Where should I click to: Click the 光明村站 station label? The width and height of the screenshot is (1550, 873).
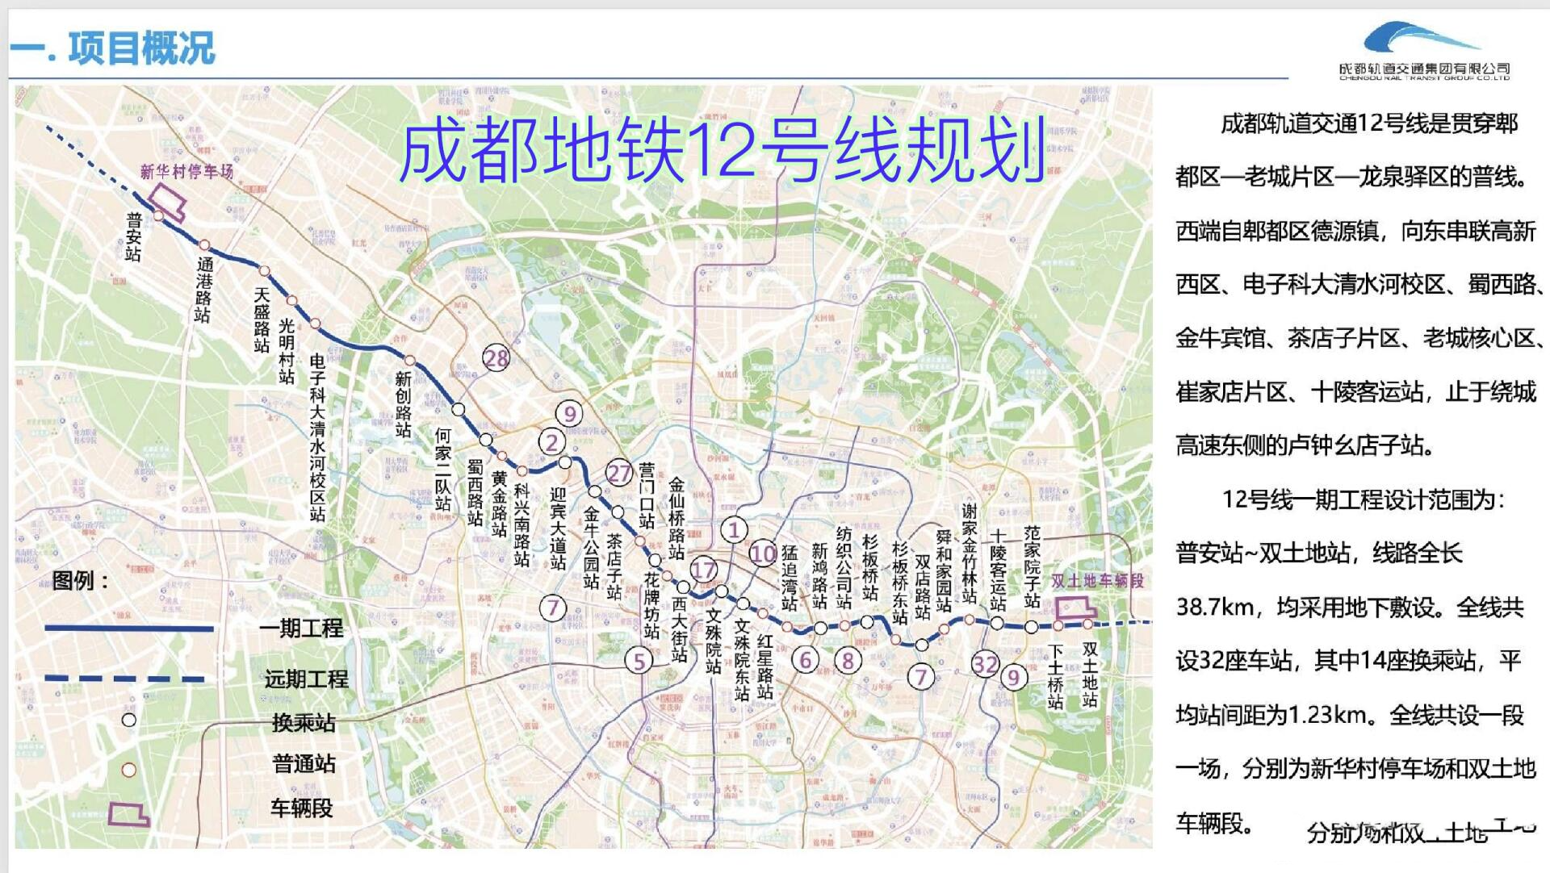click(287, 351)
